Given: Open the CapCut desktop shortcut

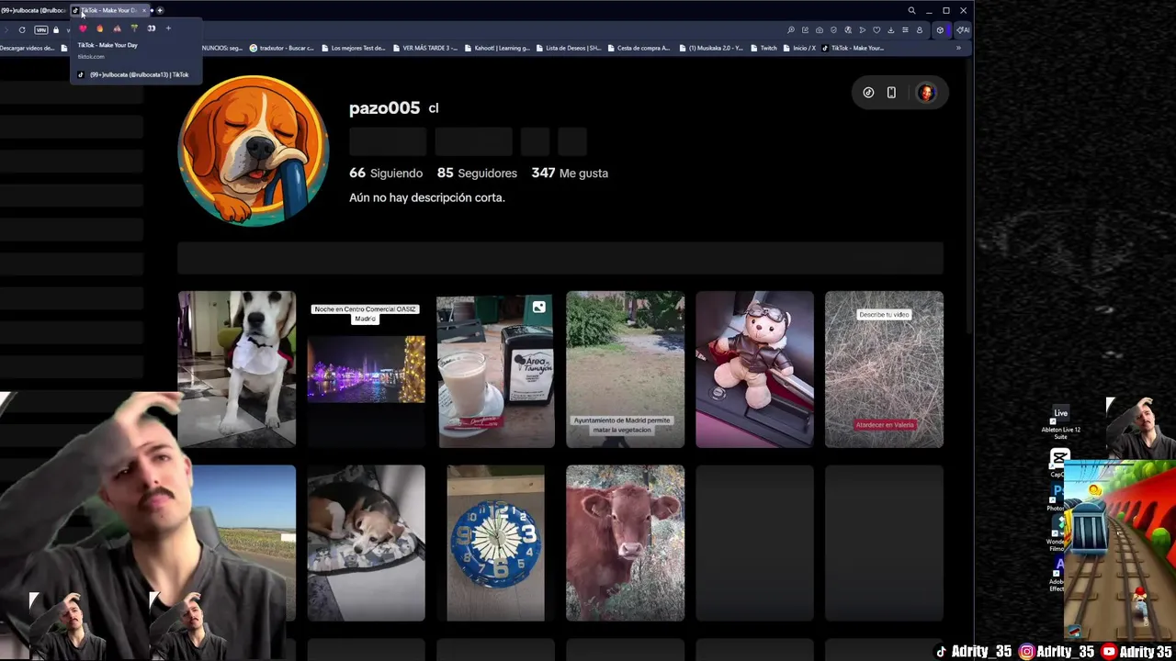Looking at the screenshot, I should tap(1059, 463).
